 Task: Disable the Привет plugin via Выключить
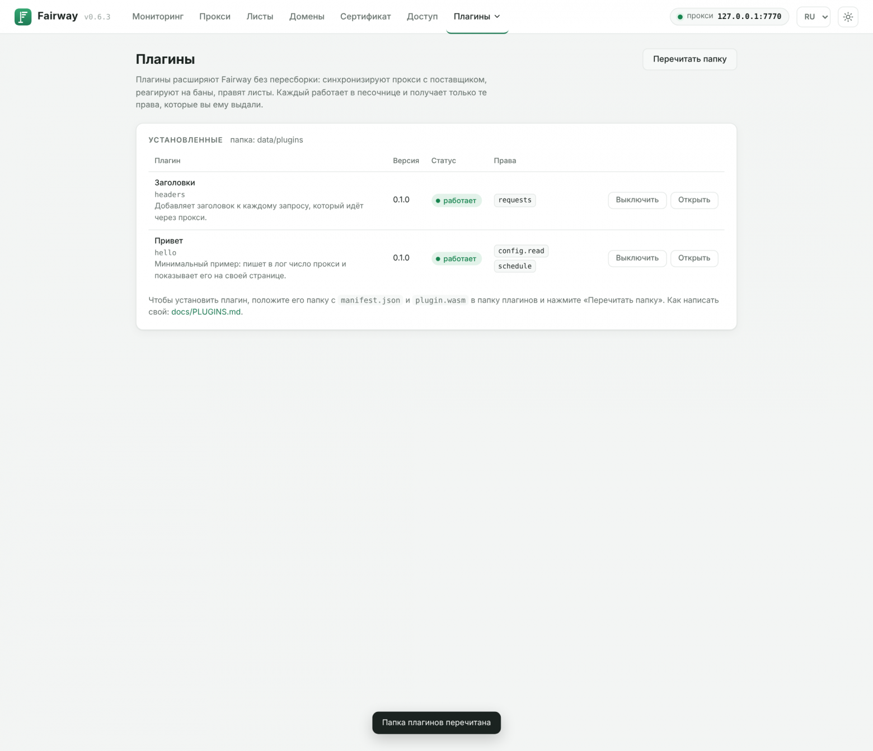tap(637, 258)
